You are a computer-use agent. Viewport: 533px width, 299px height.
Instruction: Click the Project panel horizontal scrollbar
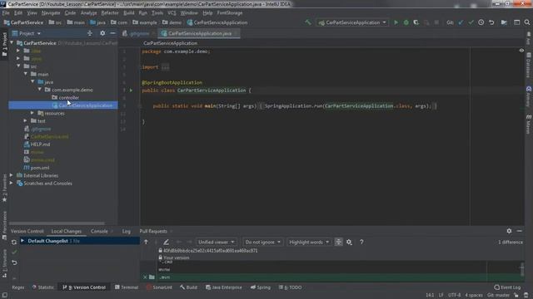(x=57, y=223)
